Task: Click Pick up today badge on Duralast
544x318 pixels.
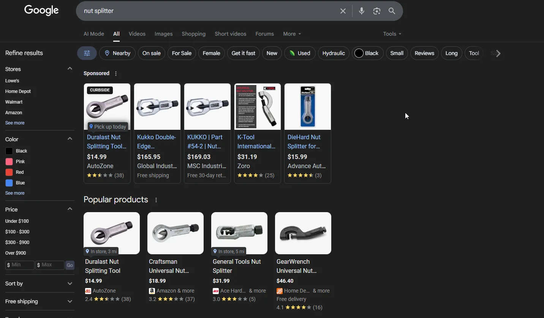Action: [108, 127]
